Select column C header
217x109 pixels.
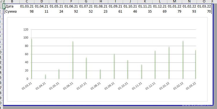[x=27, y=1]
